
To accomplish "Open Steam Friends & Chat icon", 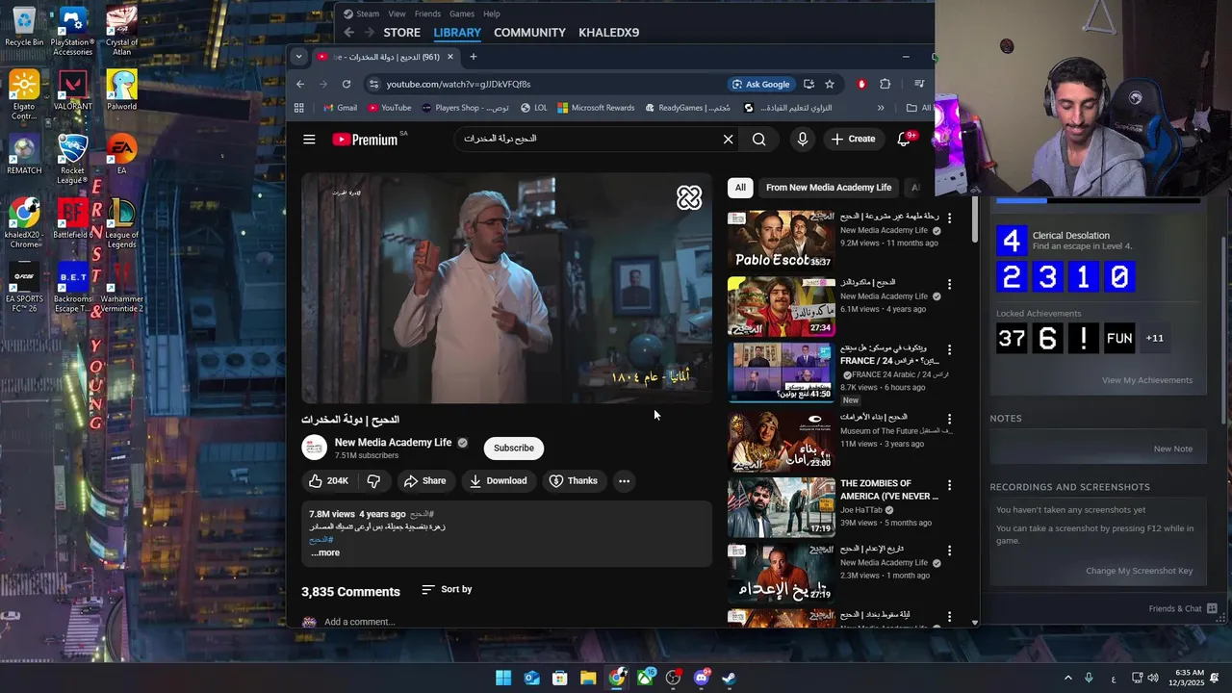I will click(1212, 608).
